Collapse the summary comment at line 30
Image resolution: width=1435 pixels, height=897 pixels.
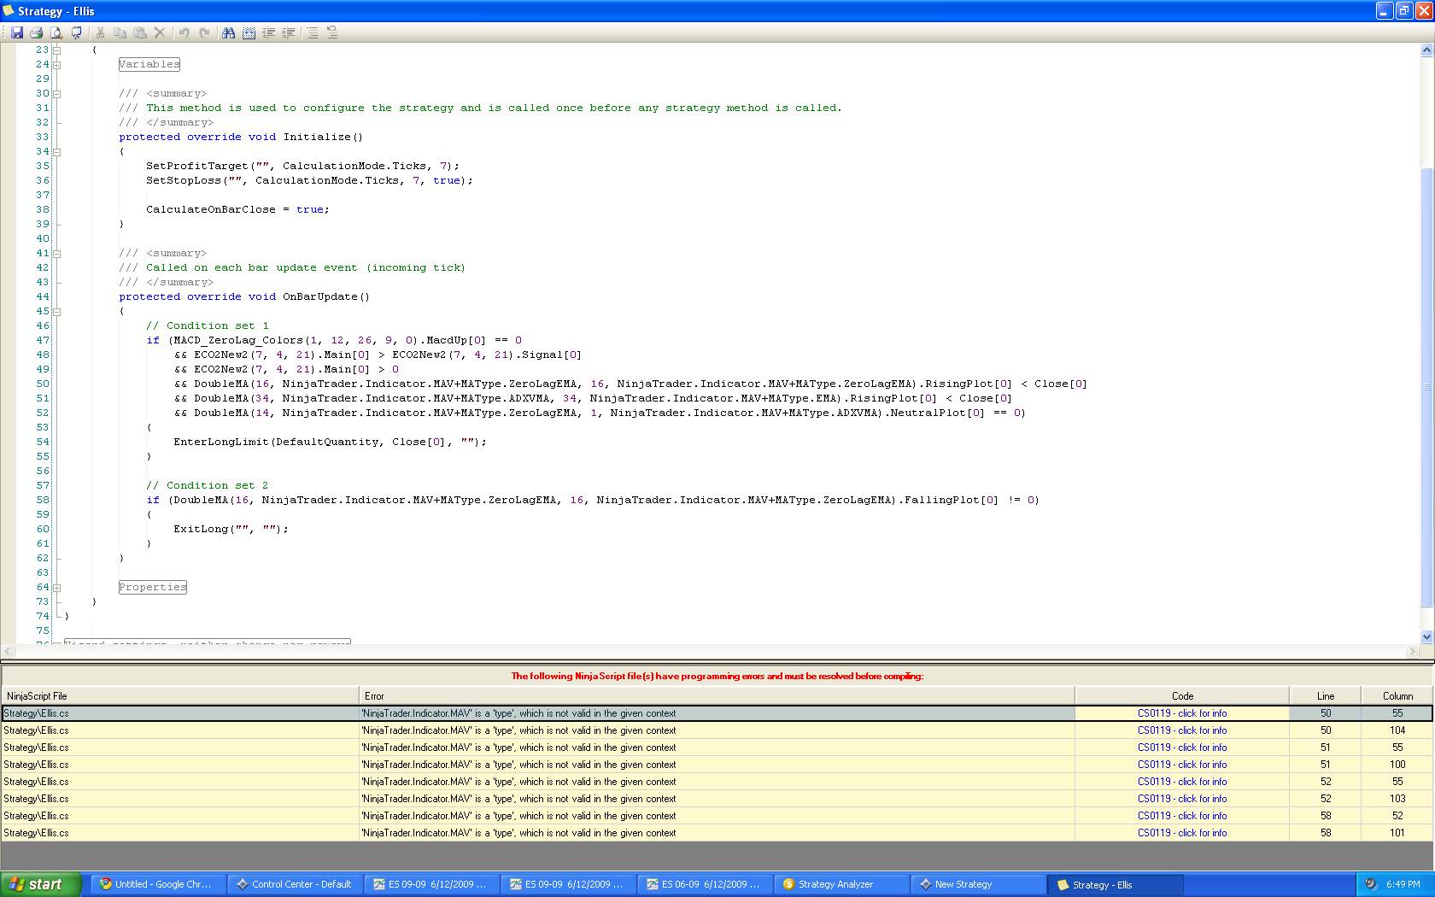click(x=56, y=94)
